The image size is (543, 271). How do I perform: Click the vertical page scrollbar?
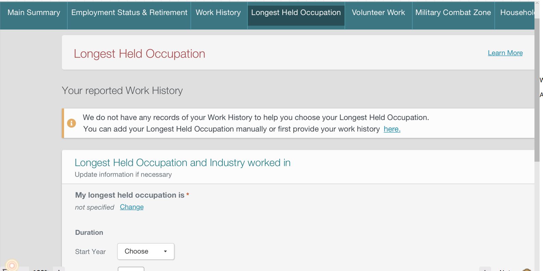pyautogui.click(x=537, y=92)
